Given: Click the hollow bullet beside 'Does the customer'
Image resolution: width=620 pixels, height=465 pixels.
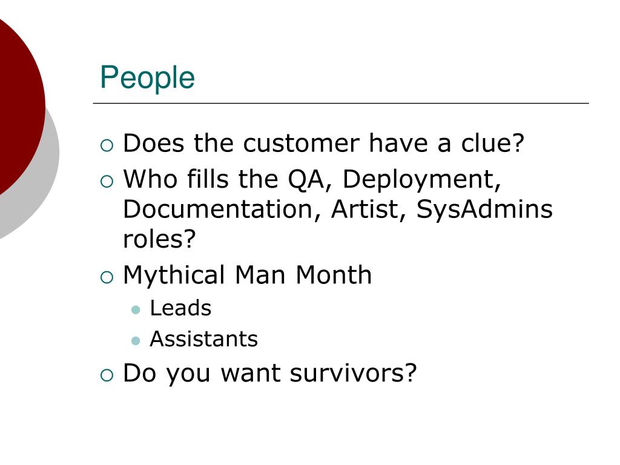Looking at the screenshot, I should tap(107, 145).
